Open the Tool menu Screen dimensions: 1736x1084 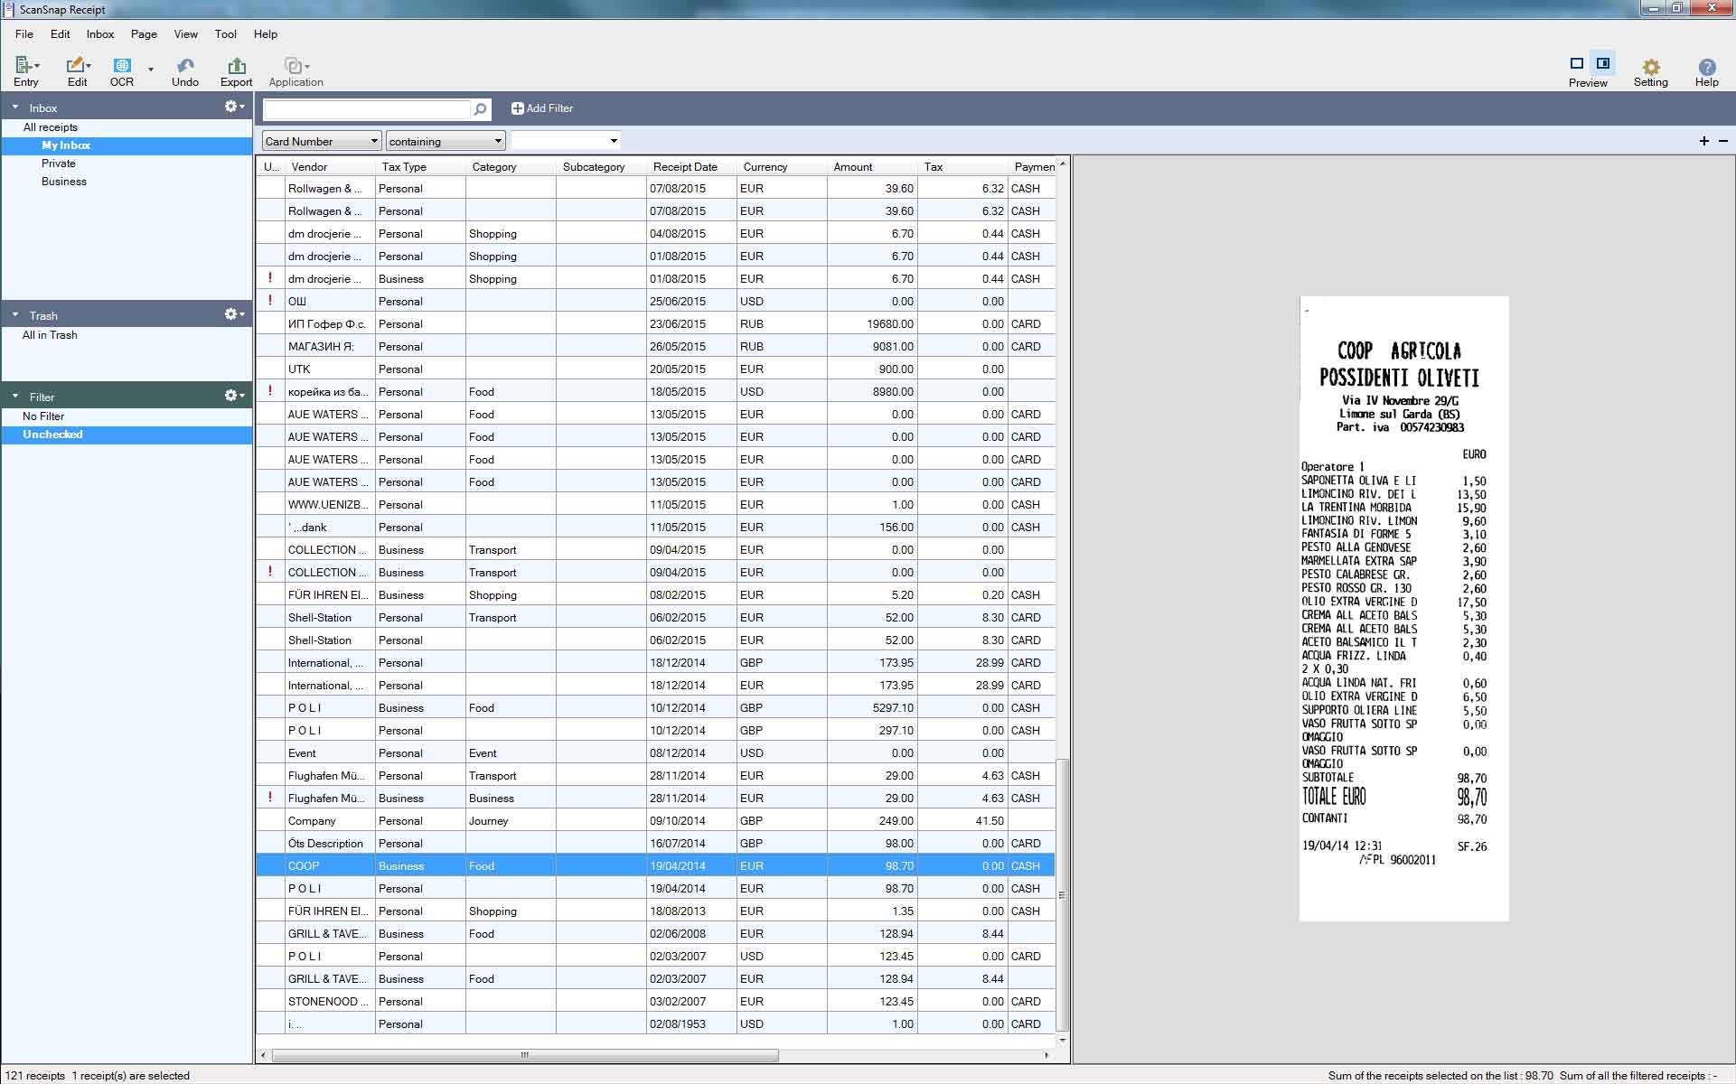click(225, 34)
